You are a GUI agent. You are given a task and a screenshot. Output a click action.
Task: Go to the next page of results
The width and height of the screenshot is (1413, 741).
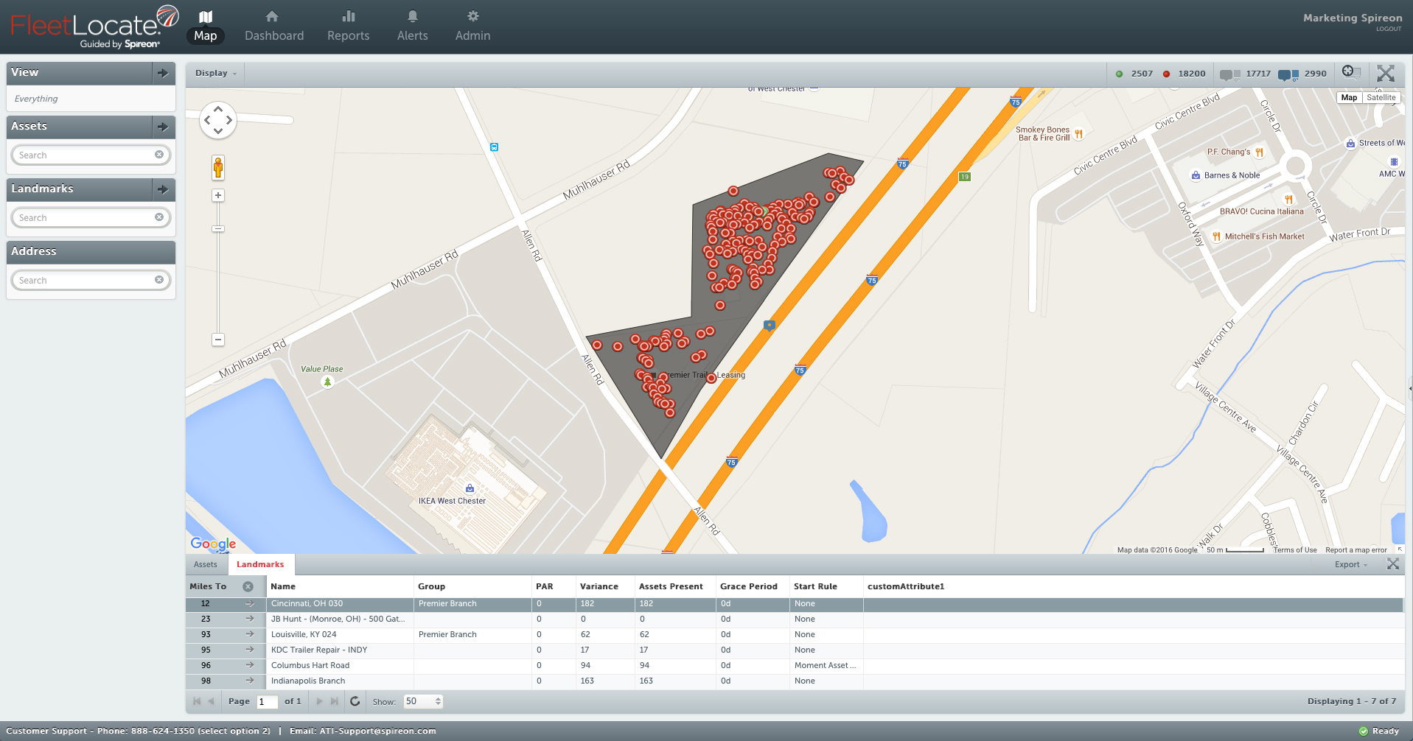click(x=320, y=701)
